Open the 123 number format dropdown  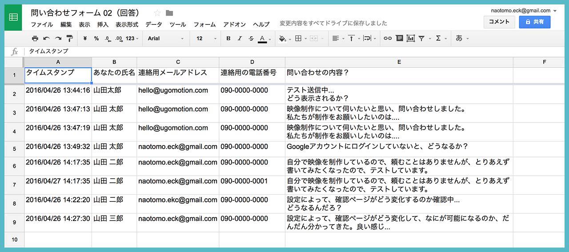[x=132, y=39]
